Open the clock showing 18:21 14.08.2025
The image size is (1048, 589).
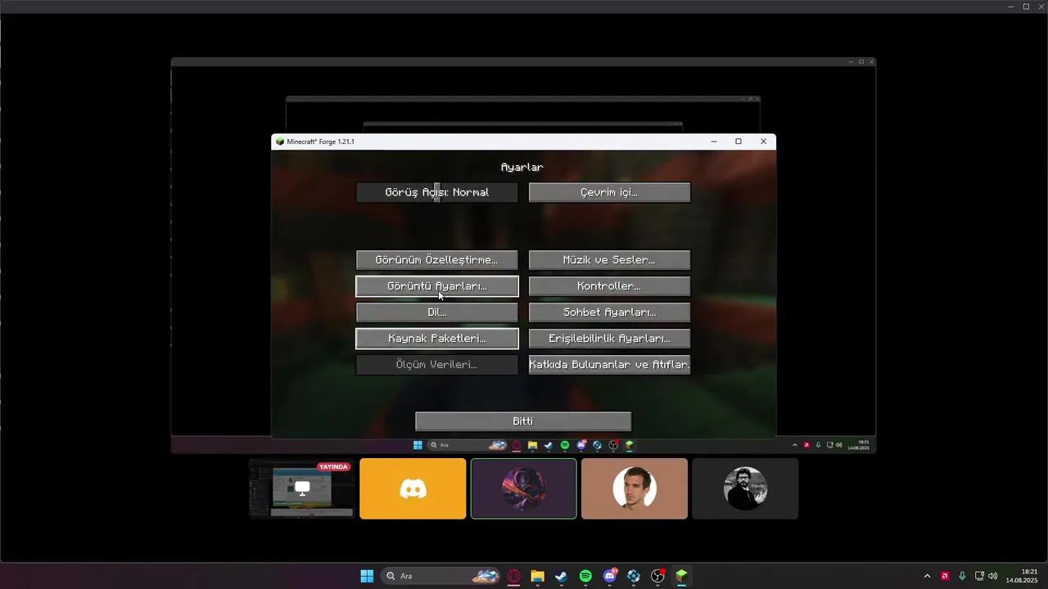(1023, 576)
